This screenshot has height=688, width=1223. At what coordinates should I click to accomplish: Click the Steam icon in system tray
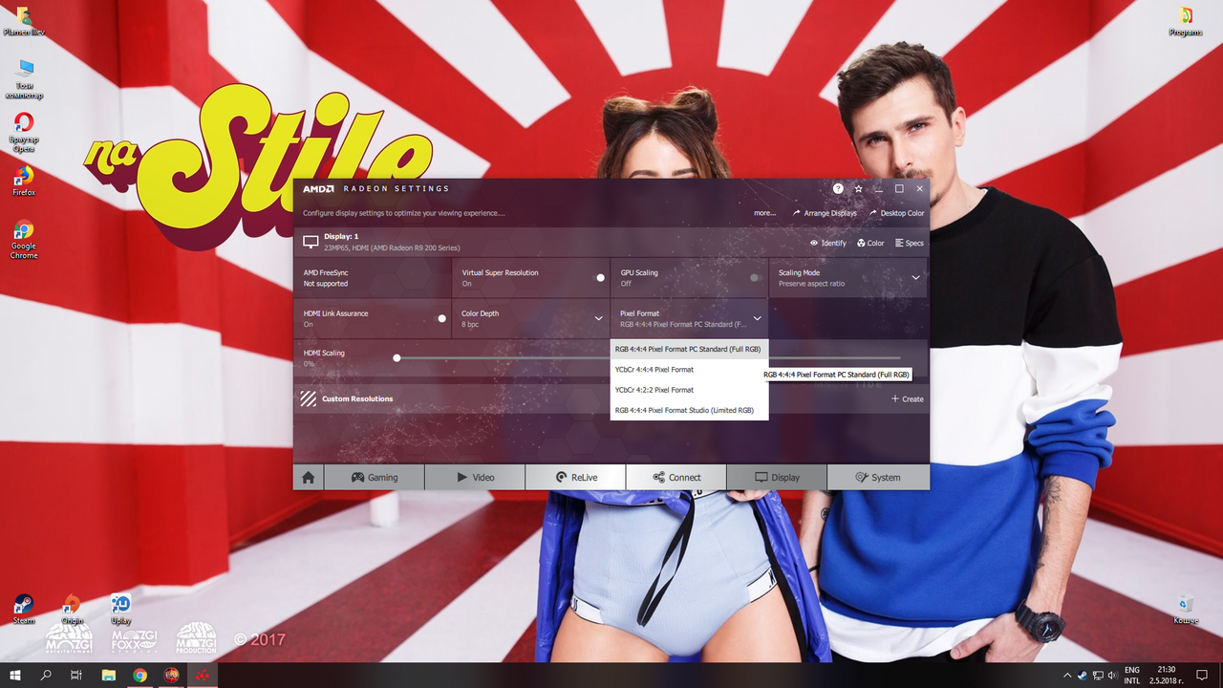pyautogui.click(x=1082, y=675)
